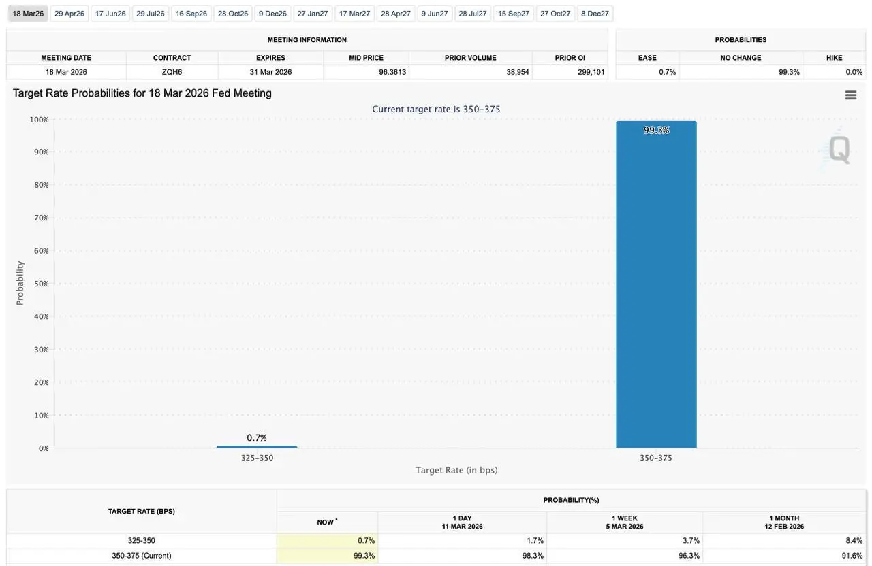Select the 18 Mar26 meeting tab
The width and height of the screenshot is (872, 566).
coord(28,14)
